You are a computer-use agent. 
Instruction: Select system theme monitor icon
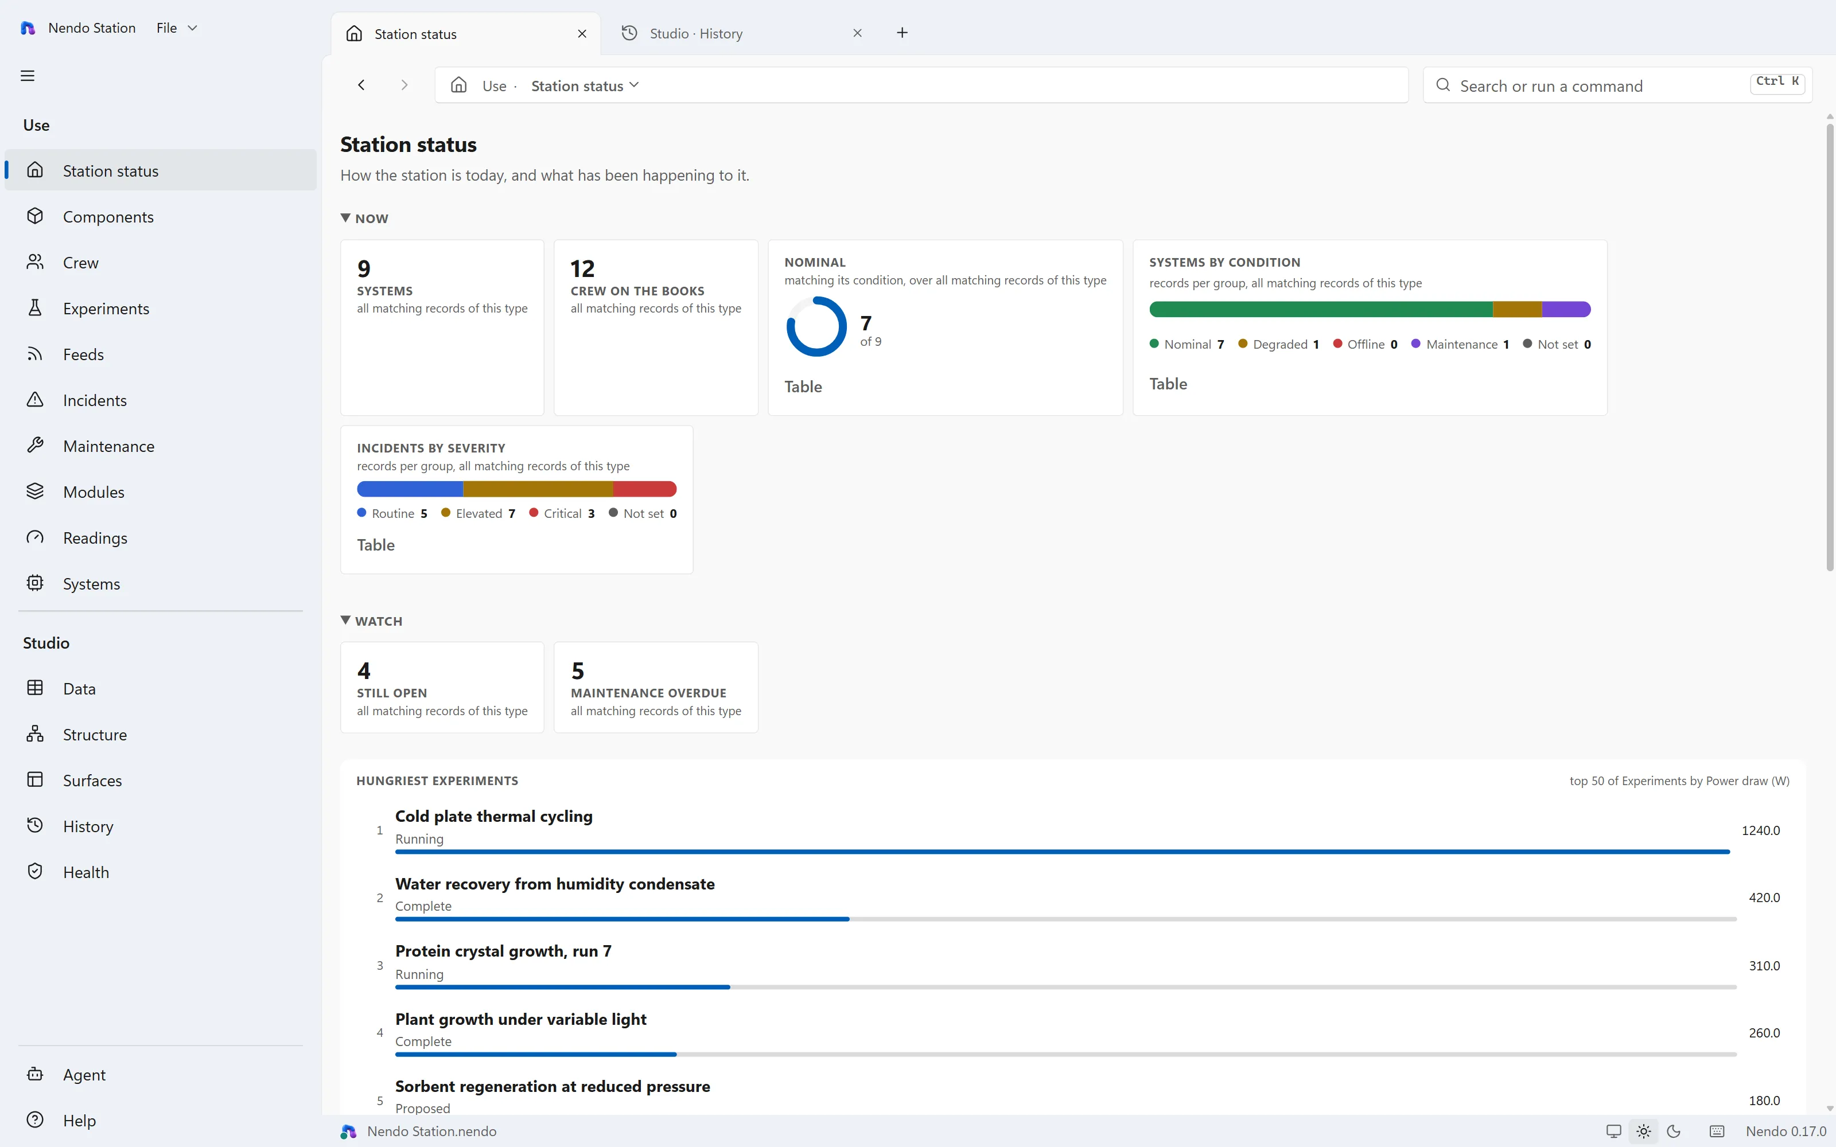coord(1614,1131)
